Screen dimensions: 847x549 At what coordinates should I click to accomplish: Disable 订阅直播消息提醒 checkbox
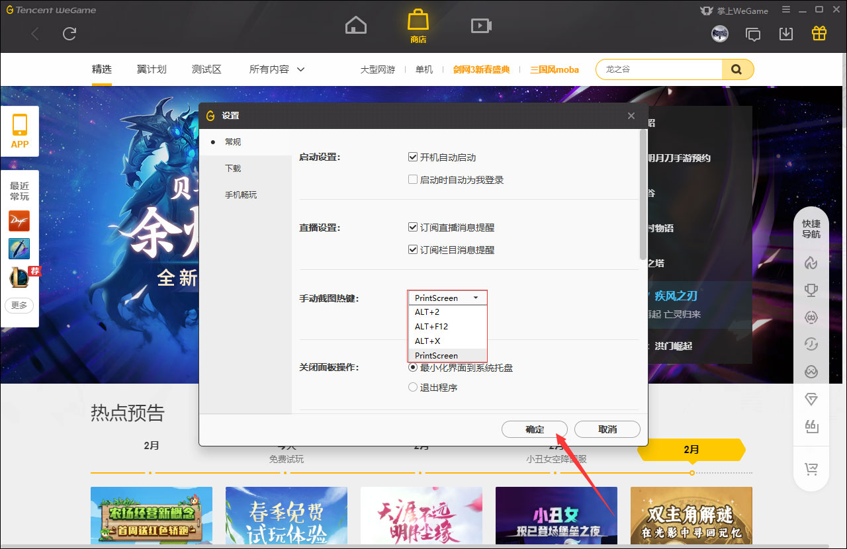413,227
